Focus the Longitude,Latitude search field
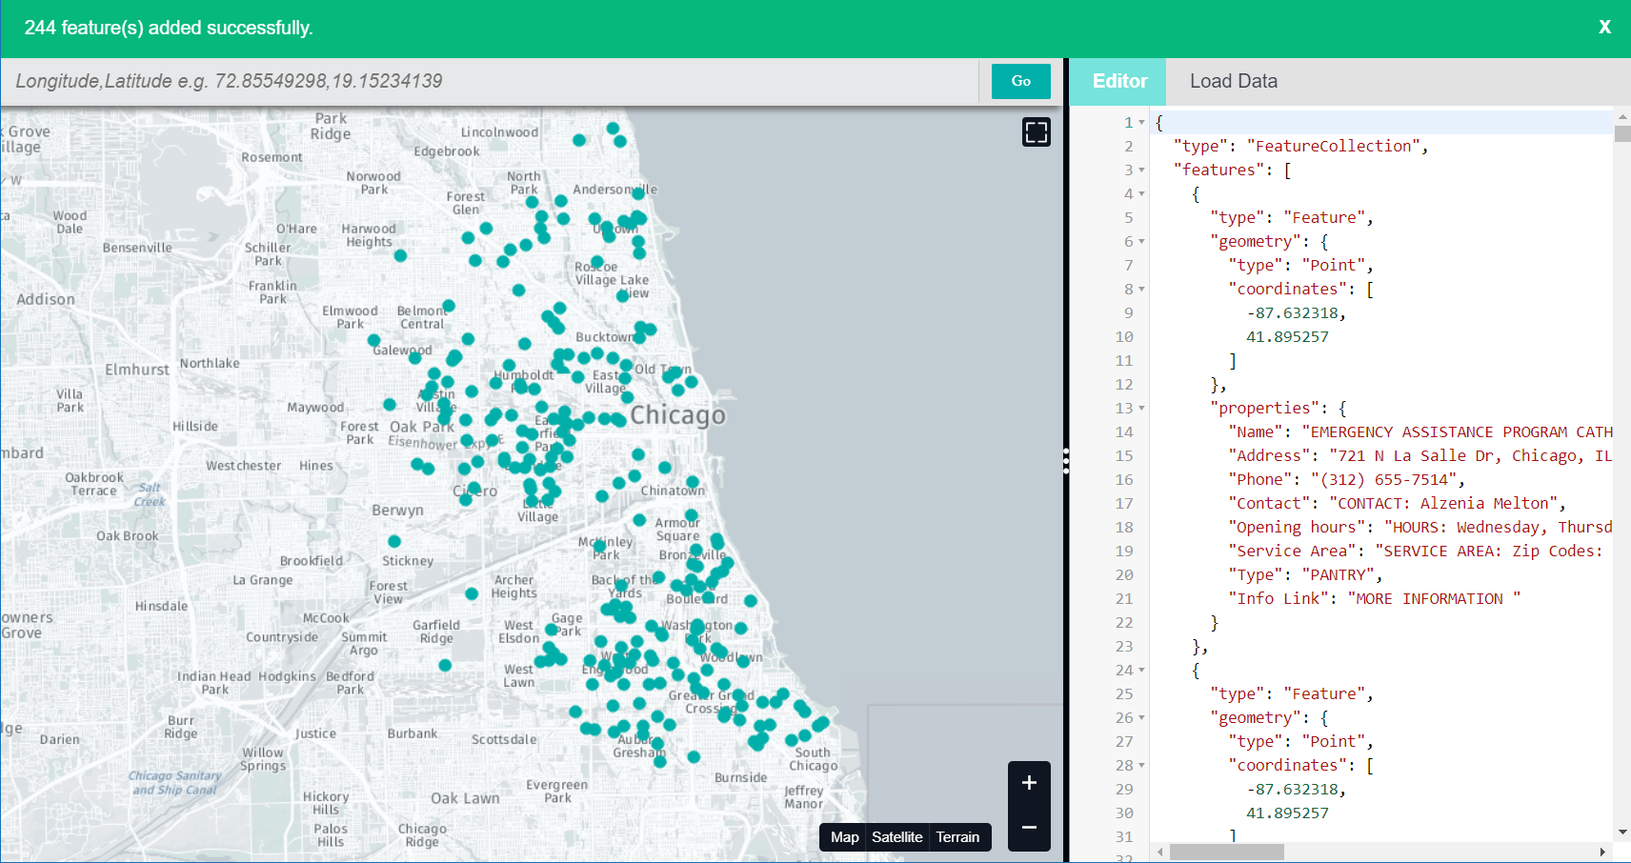Viewport: 1631px width, 863px height. click(x=490, y=81)
